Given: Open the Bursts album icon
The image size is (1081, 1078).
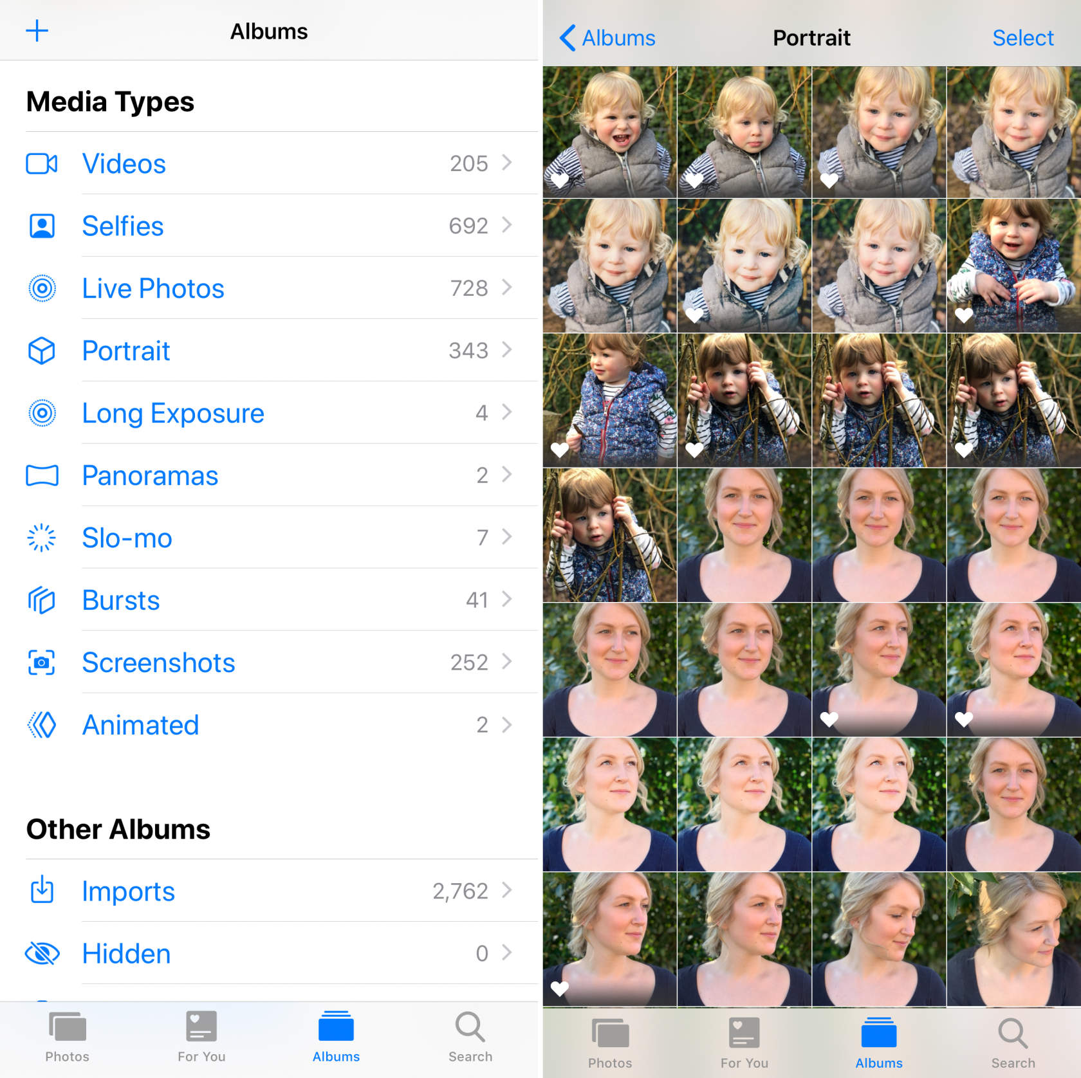Looking at the screenshot, I should 42,600.
